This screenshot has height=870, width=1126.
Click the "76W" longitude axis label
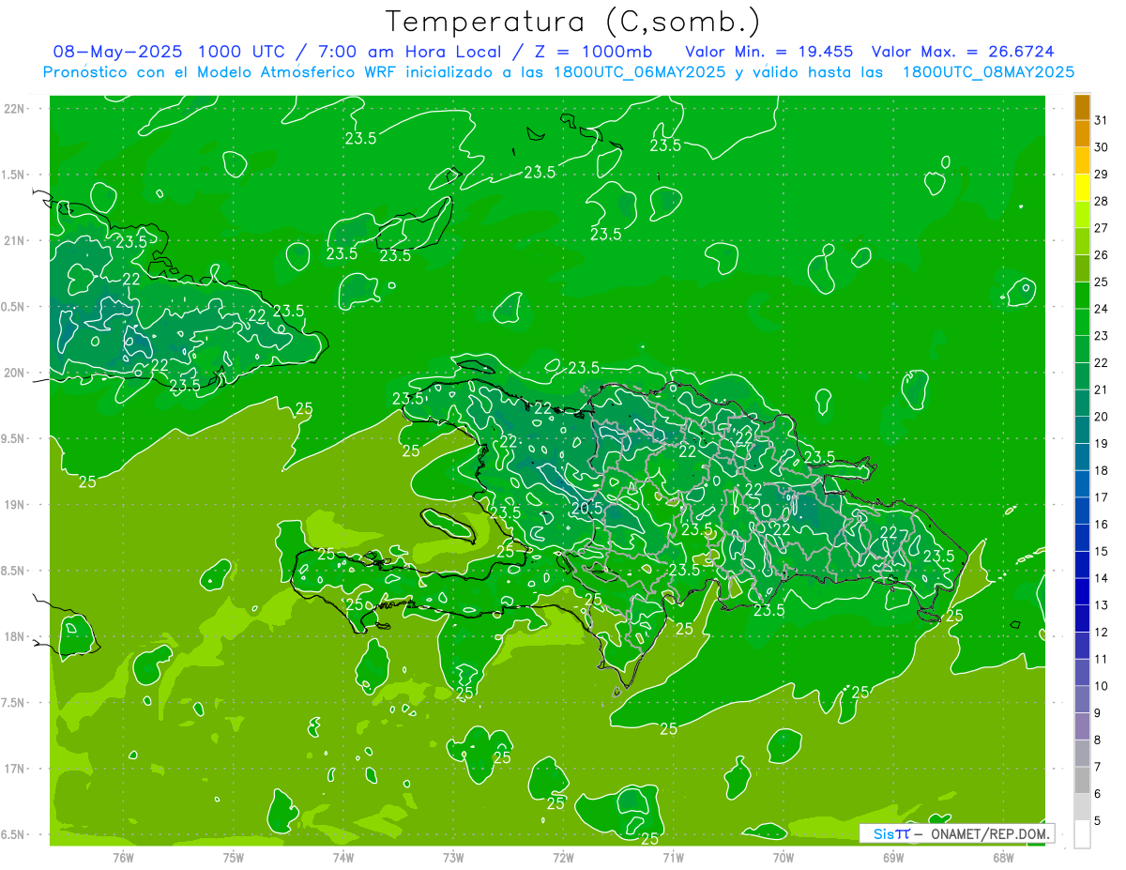(123, 857)
